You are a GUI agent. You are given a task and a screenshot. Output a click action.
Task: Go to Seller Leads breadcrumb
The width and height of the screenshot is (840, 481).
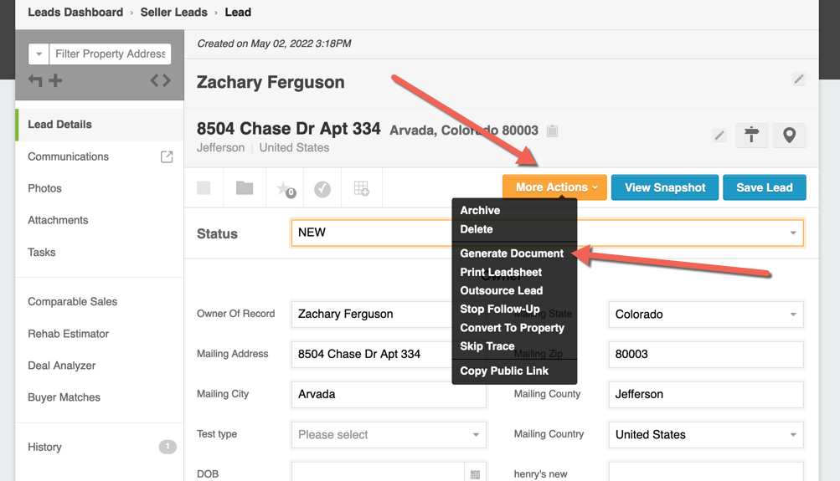pyautogui.click(x=173, y=12)
